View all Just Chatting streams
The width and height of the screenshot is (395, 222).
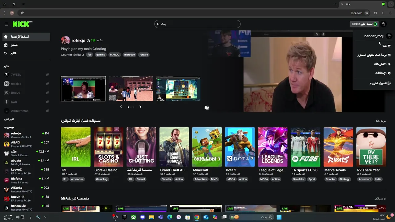click(x=380, y=199)
